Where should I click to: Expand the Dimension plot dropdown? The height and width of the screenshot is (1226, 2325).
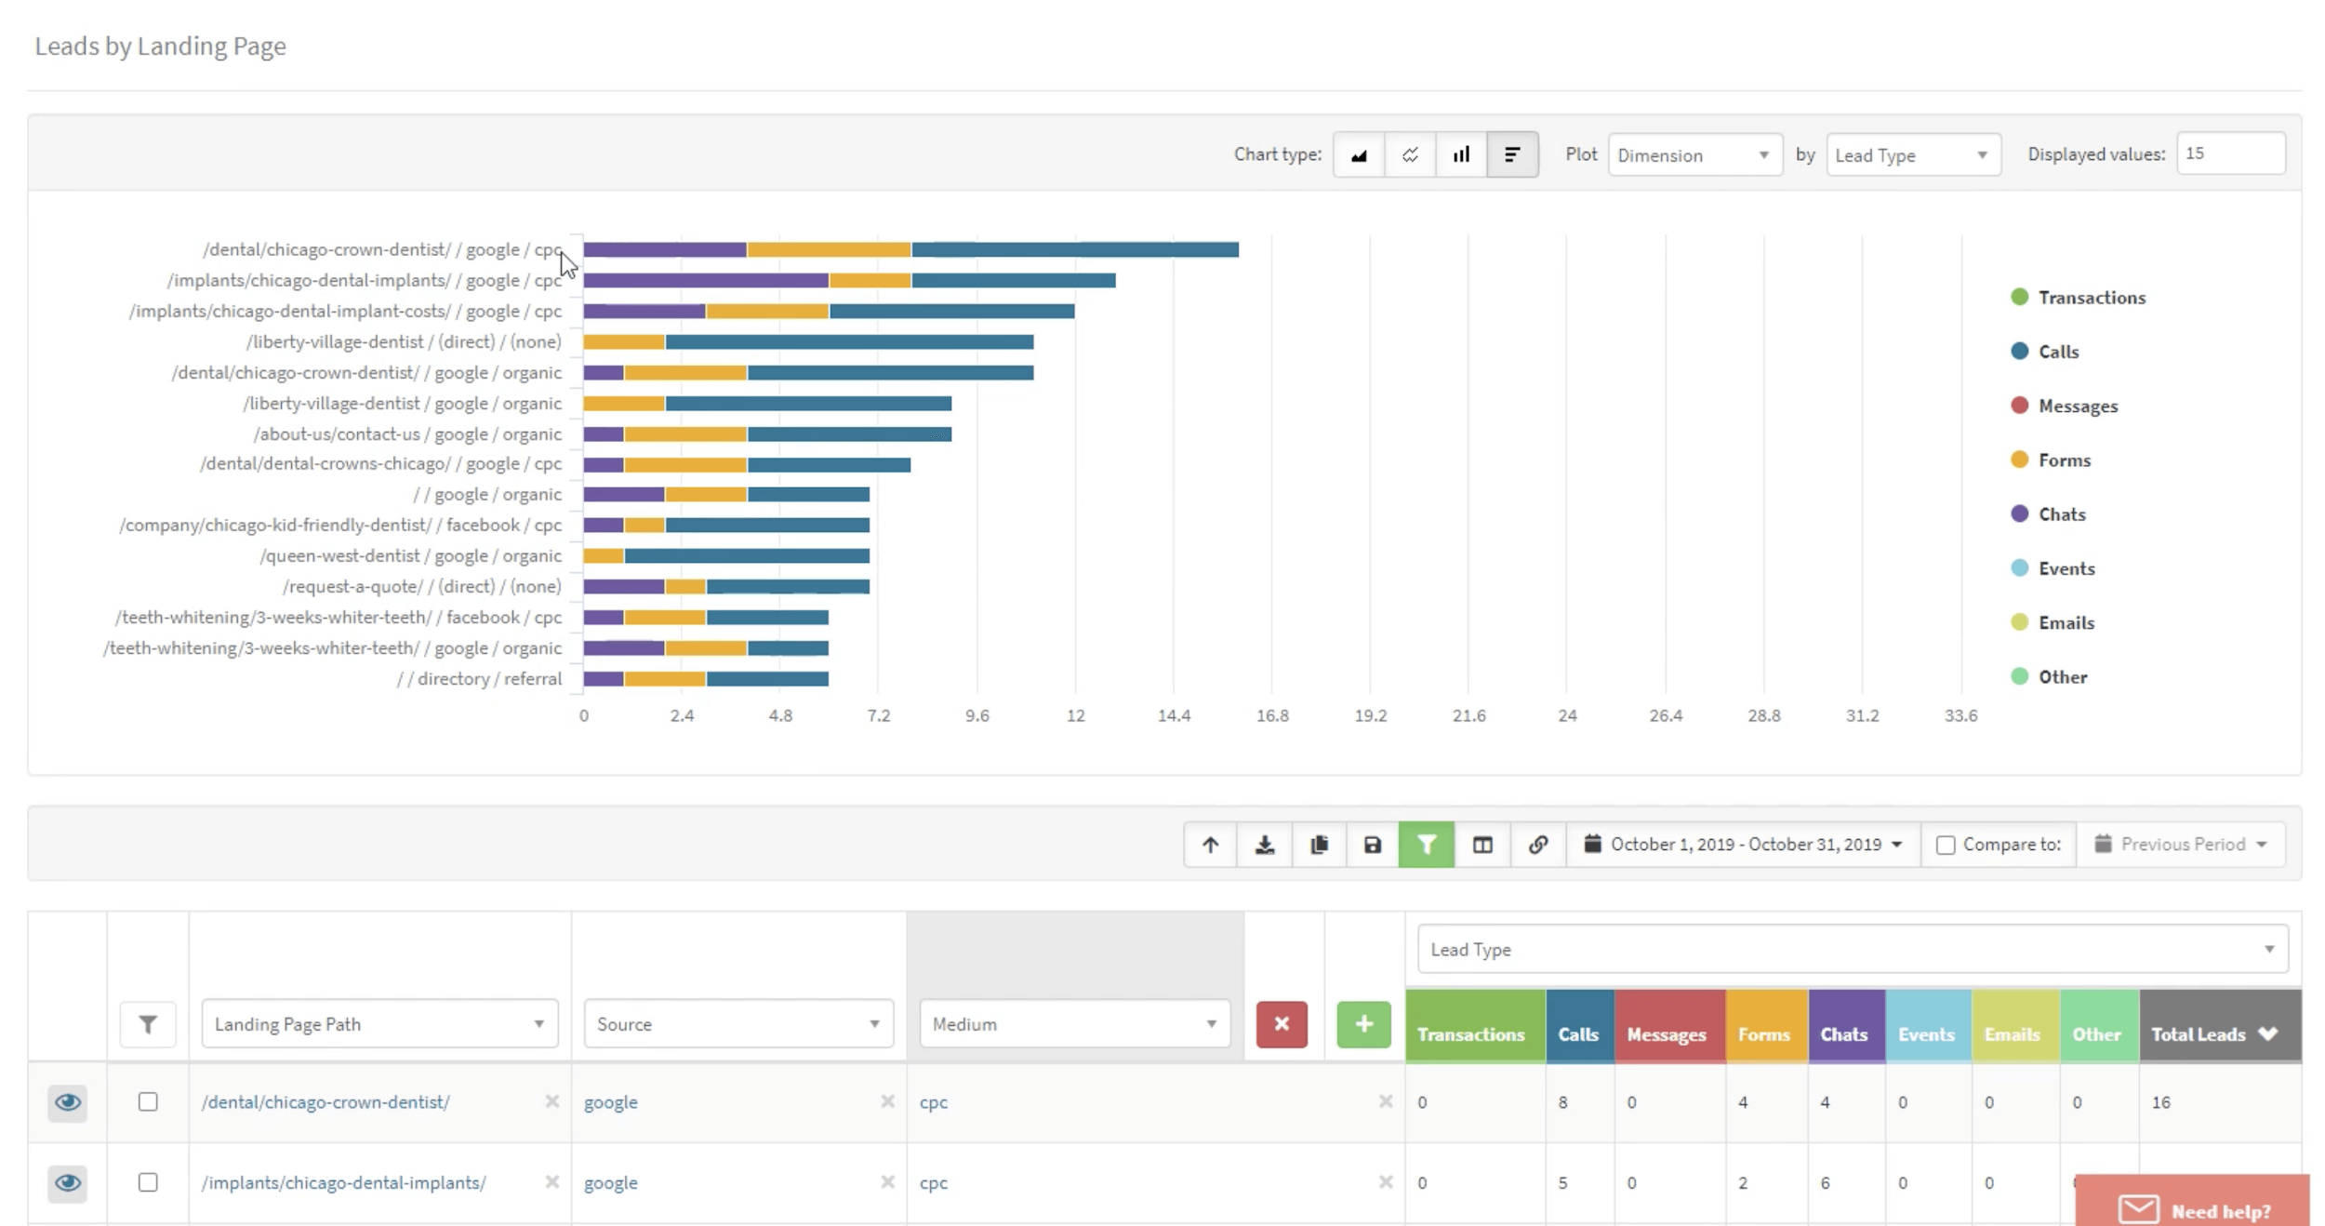click(x=1690, y=153)
